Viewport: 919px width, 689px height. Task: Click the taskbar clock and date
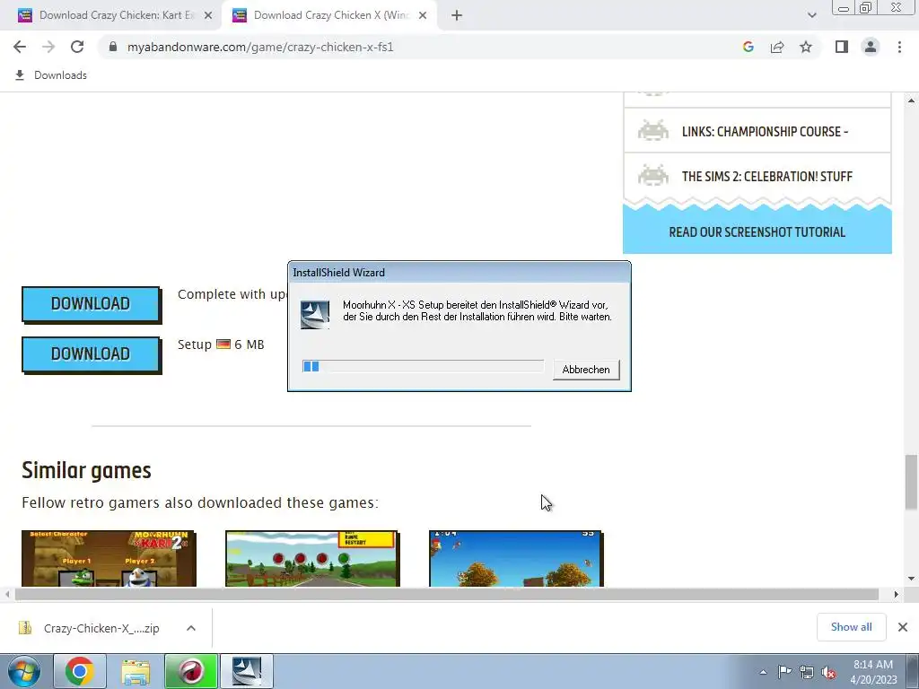click(x=873, y=672)
